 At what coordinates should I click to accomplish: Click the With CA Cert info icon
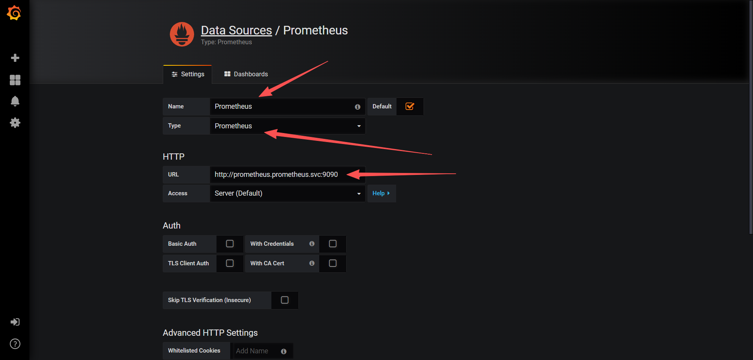pyautogui.click(x=312, y=263)
